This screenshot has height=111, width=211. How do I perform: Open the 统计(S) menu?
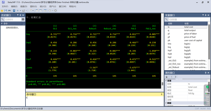43,6
